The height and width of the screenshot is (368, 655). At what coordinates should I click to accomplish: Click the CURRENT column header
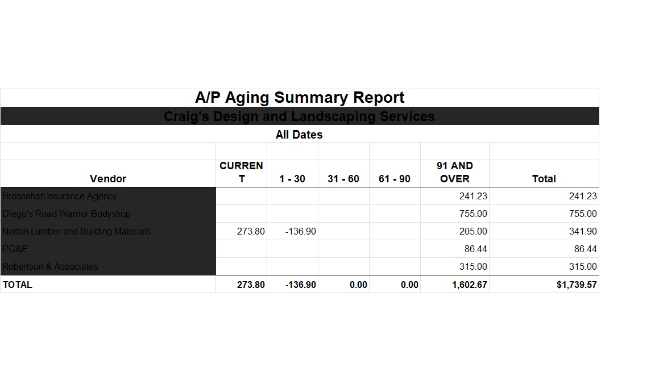(x=241, y=172)
